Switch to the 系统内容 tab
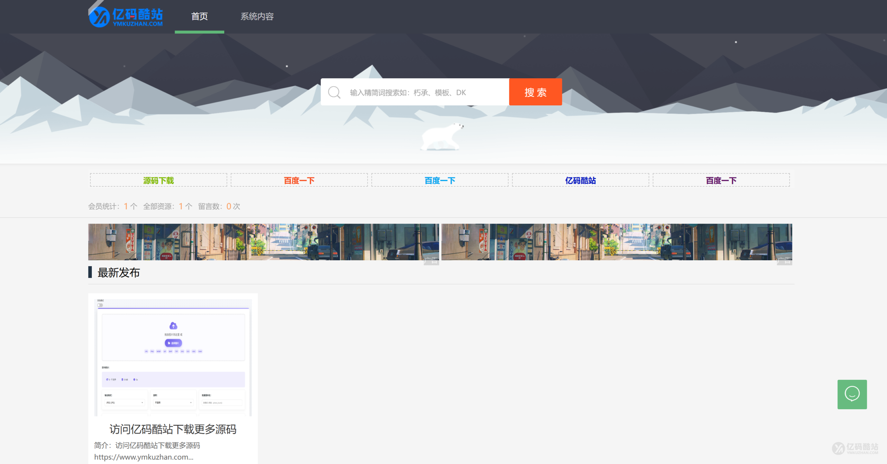This screenshot has width=887, height=464. (257, 16)
